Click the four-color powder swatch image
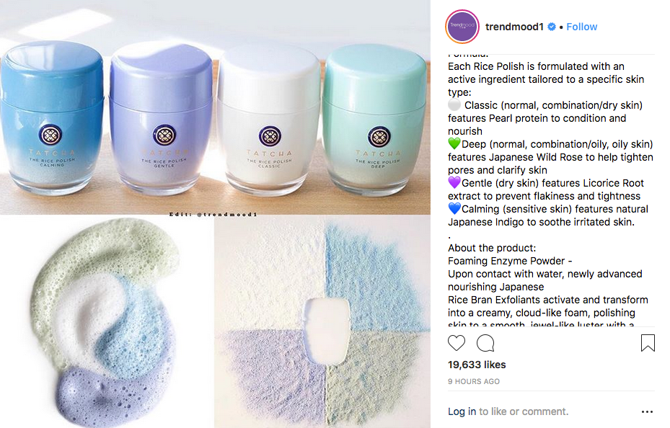670x428 pixels. point(322,322)
